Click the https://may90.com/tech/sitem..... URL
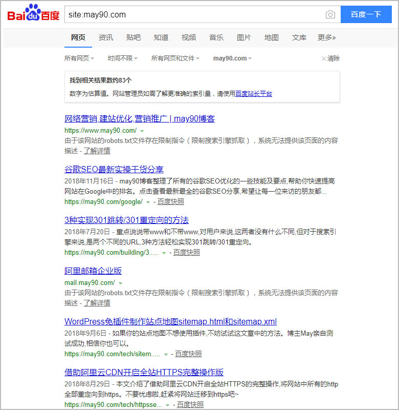Image resolution: width=399 pixels, height=410 pixels. [x=113, y=354]
